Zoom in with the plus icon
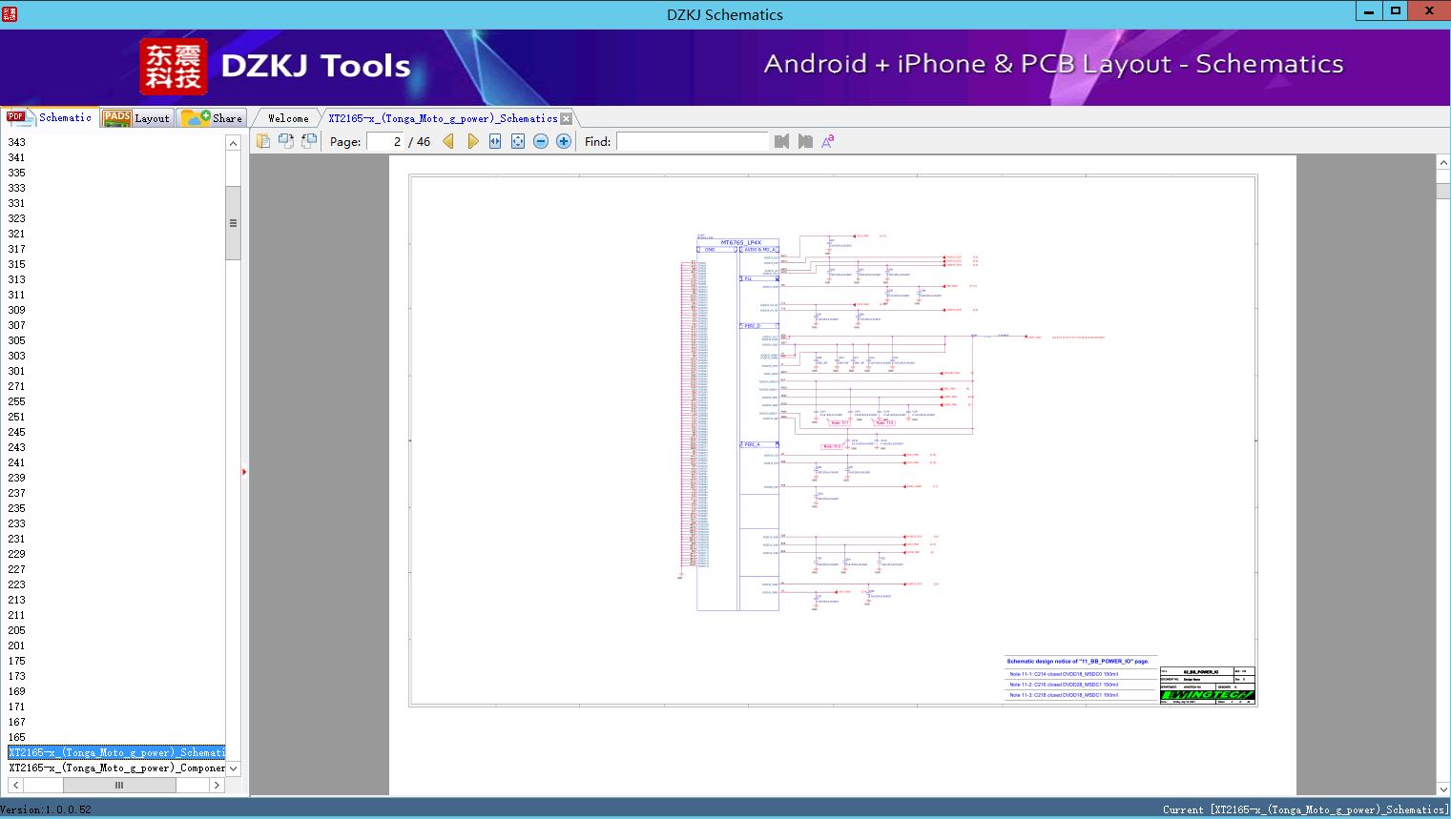Viewport: 1451px width, 819px height. click(x=564, y=141)
